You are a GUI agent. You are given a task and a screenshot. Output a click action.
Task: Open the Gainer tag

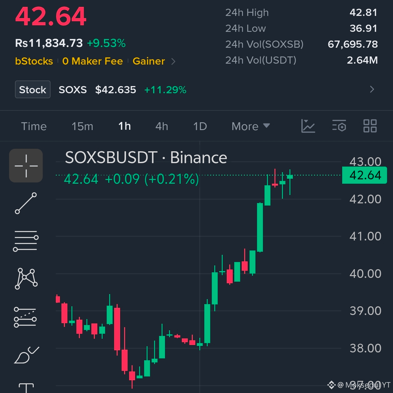click(x=149, y=61)
